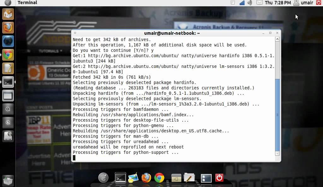The image size is (323, 187).
Task: Click the terminal scrollbar up arrow
Action: tap(277, 39)
